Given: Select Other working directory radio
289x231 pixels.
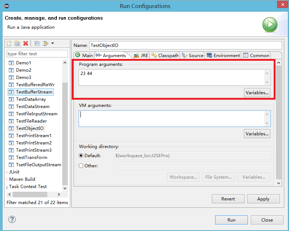Looking at the screenshot, I should click(81, 166).
